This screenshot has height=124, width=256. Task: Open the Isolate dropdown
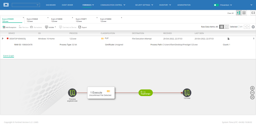(50, 27)
